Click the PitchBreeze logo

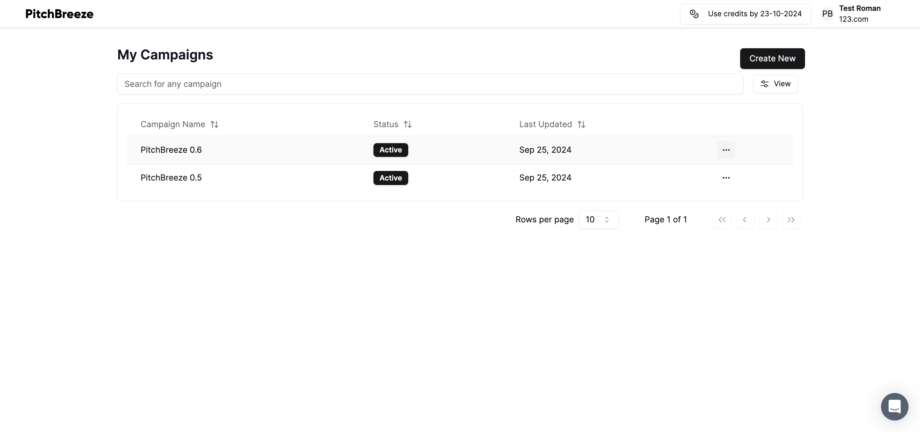(x=59, y=14)
